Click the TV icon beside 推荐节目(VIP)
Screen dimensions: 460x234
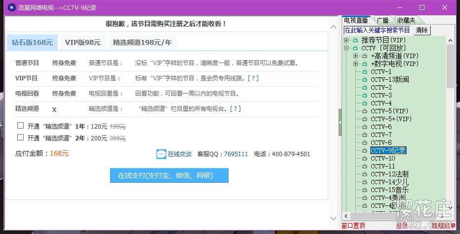(355, 40)
